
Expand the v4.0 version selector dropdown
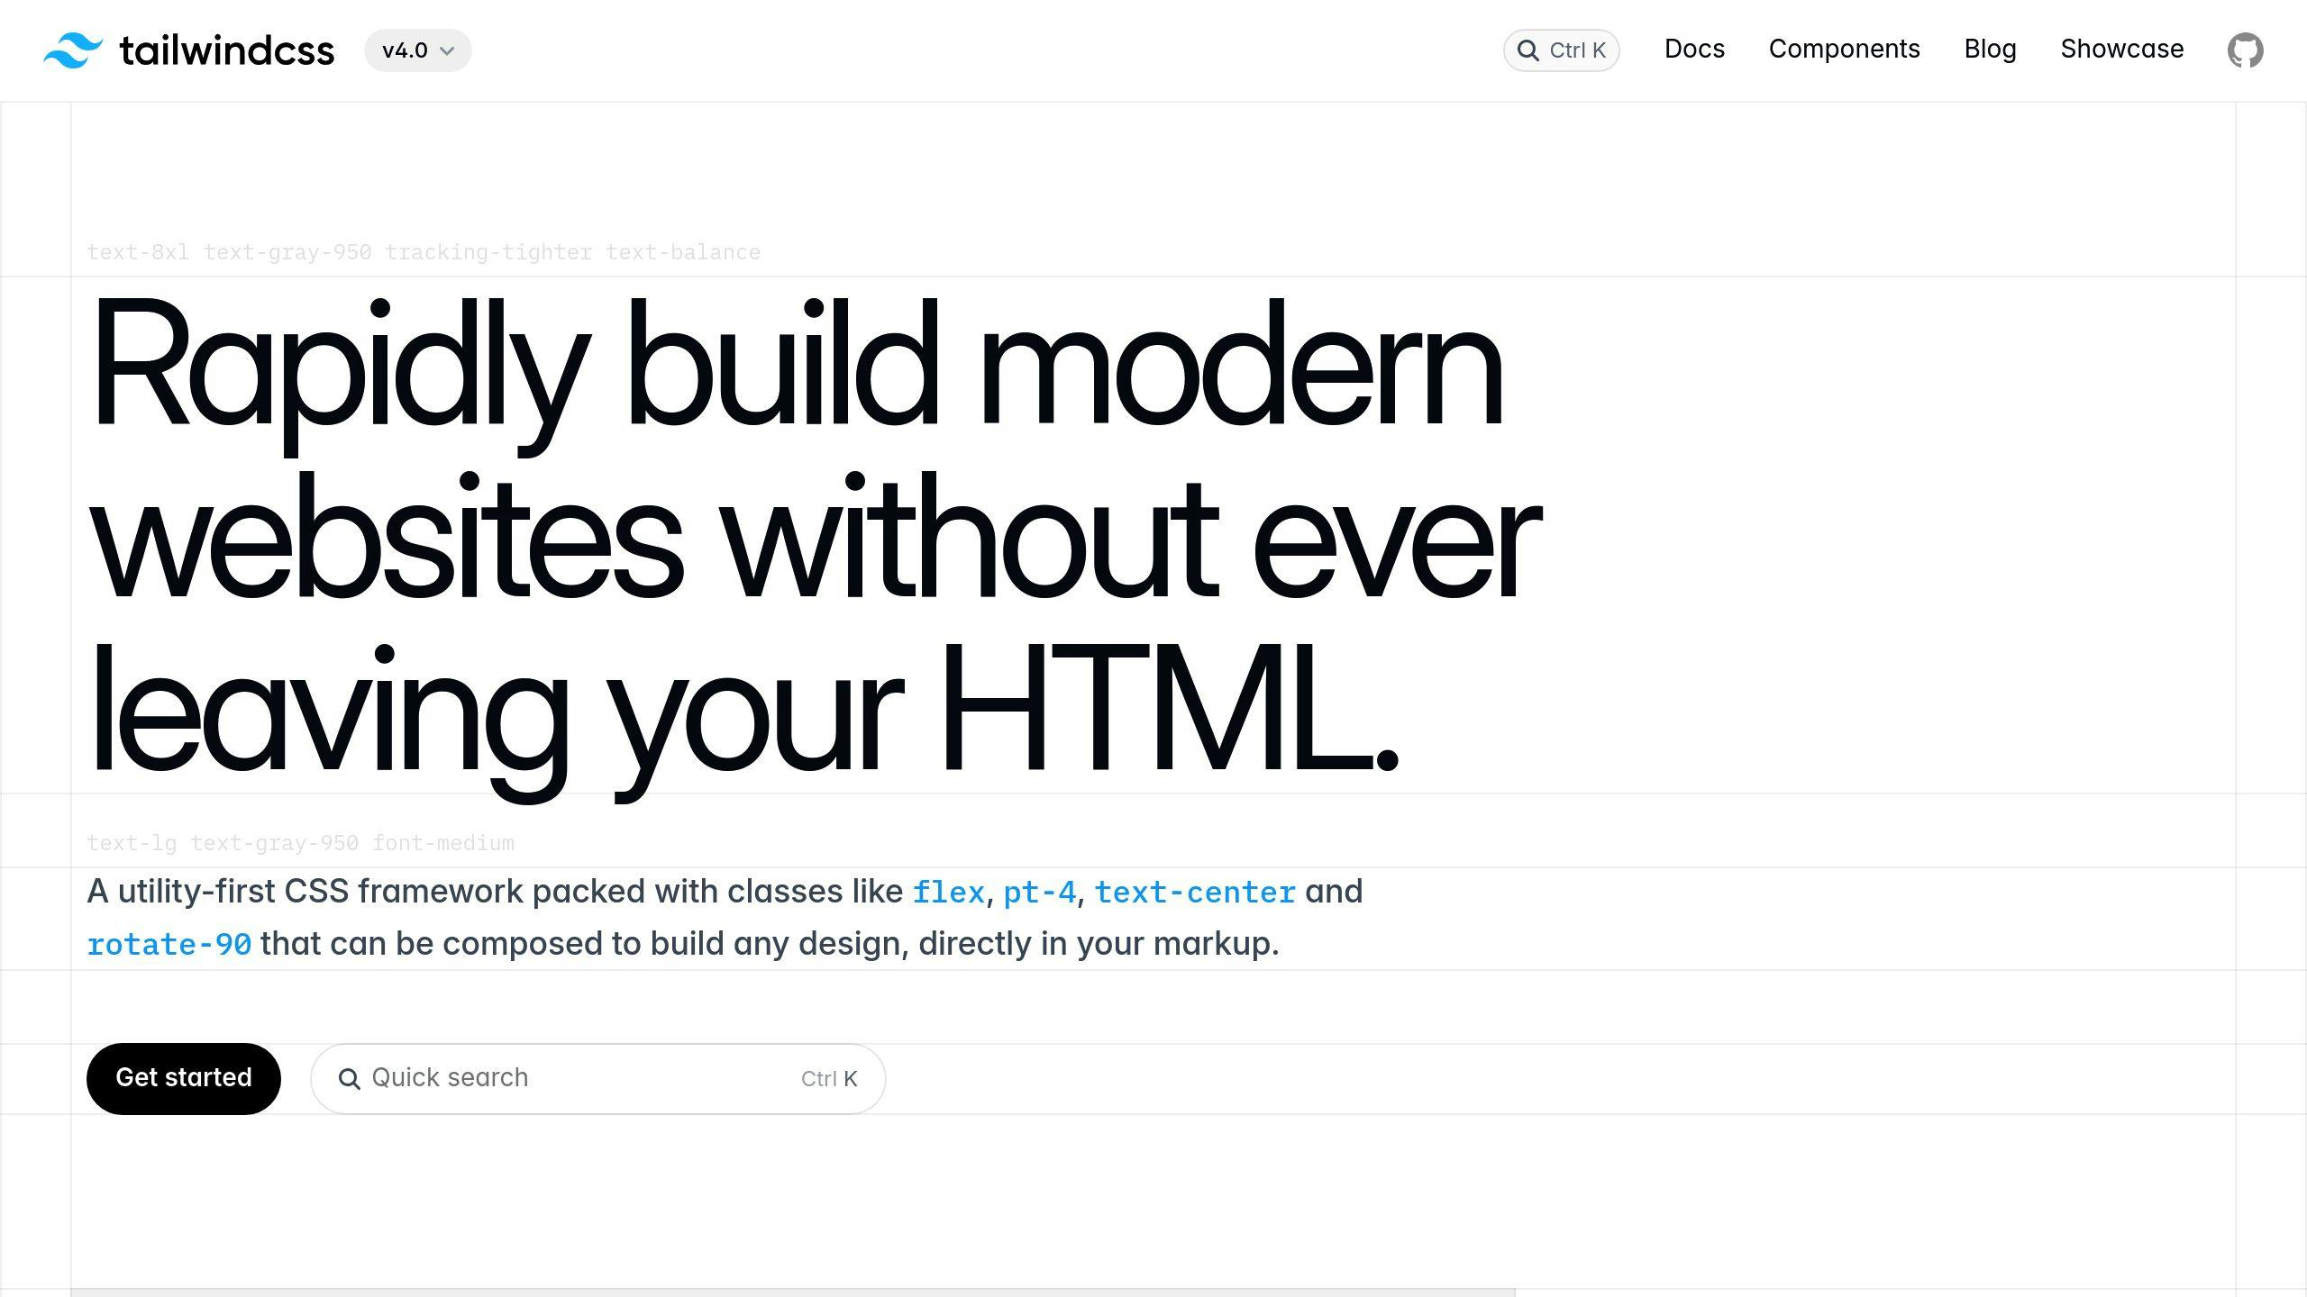(x=416, y=50)
